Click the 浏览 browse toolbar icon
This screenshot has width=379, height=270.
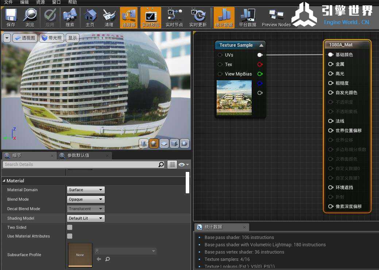pos(30,18)
